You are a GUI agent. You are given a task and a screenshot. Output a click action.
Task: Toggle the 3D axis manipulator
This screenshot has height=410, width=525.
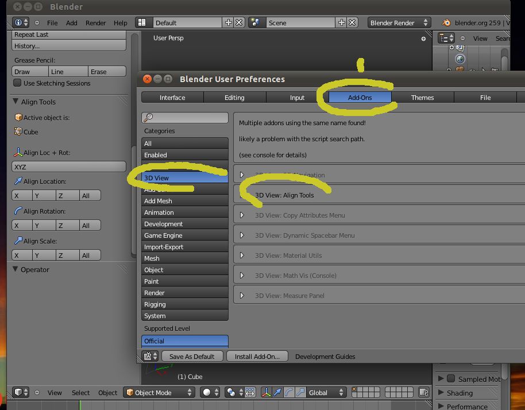pyautogui.click(x=266, y=392)
